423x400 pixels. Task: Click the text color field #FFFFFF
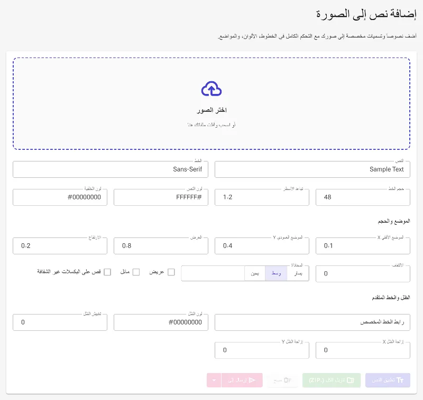(161, 197)
